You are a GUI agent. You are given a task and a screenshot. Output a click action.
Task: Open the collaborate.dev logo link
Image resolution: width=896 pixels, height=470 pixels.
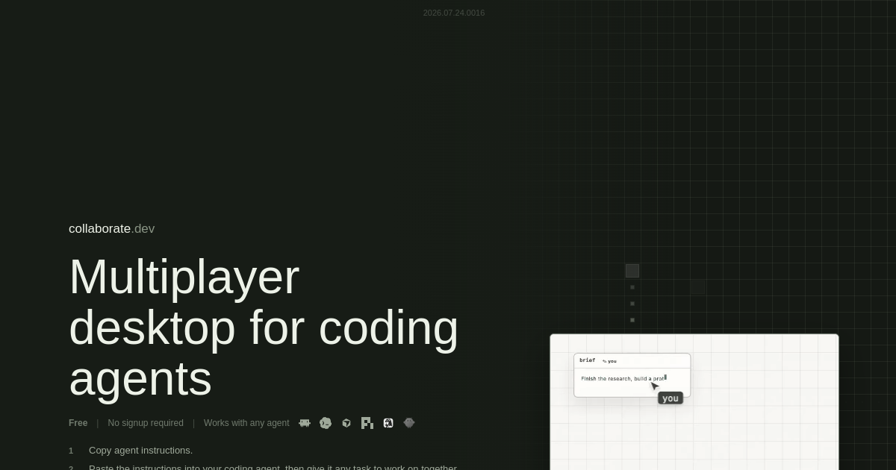click(112, 229)
